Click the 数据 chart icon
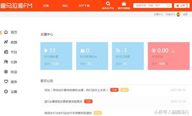 pyautogui.click(x=6, y=42)
